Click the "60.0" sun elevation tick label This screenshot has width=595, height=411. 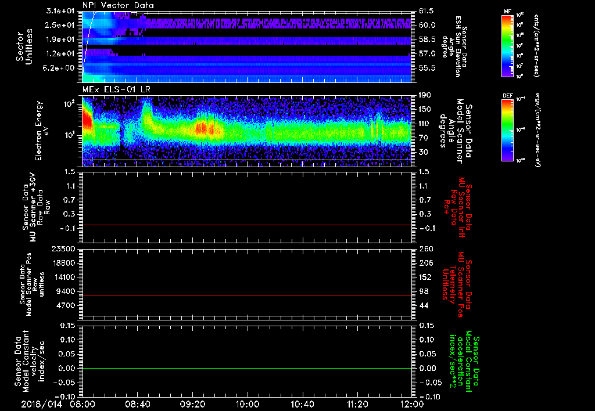tap(427, 25)
